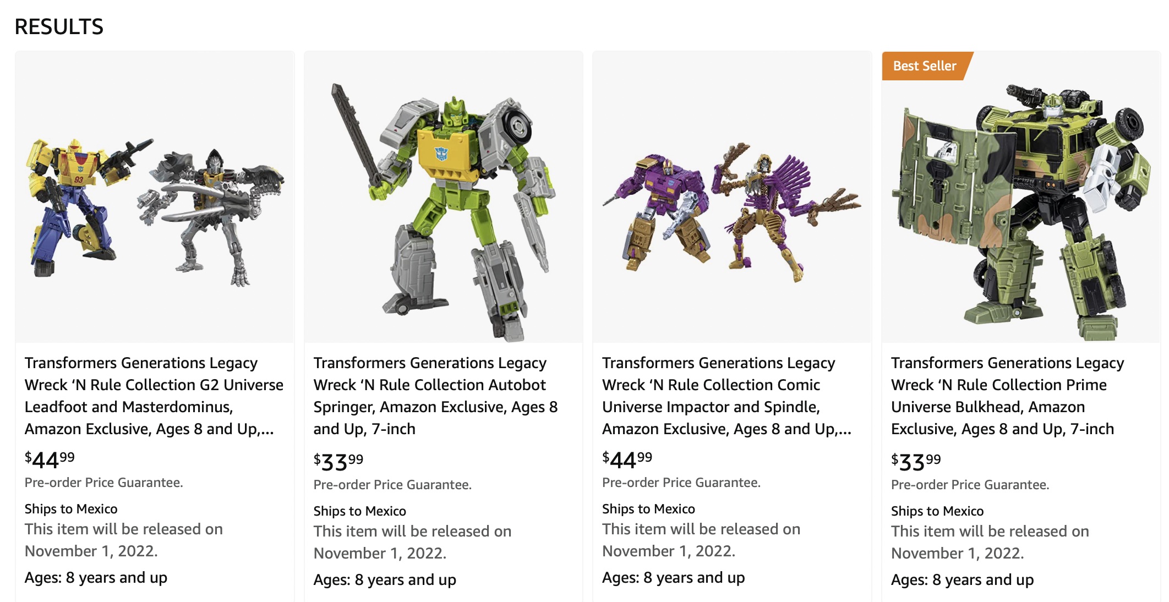Click the $44.99 price for Impactor set
Screen dimensions: 1169x602
click(627, 459)
